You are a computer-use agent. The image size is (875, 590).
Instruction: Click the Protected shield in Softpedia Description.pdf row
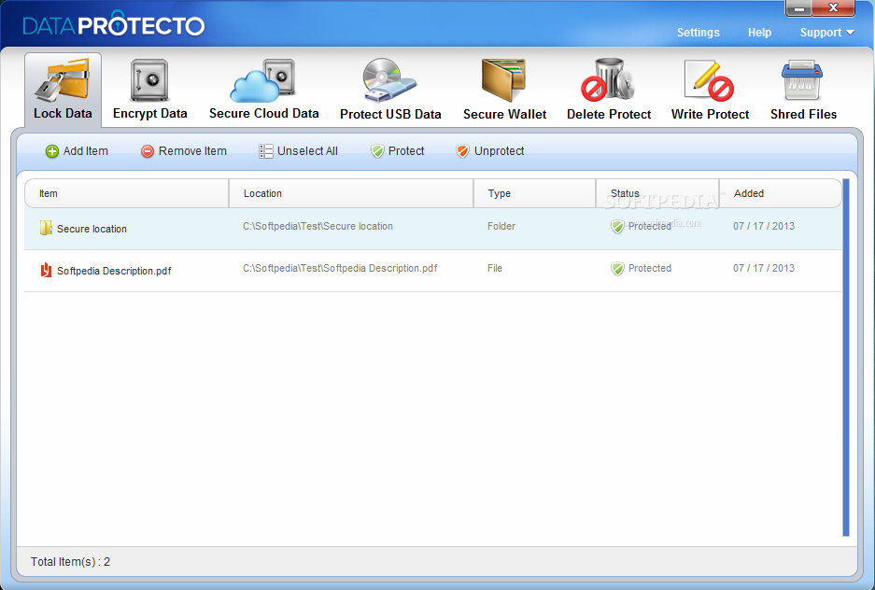617,269
